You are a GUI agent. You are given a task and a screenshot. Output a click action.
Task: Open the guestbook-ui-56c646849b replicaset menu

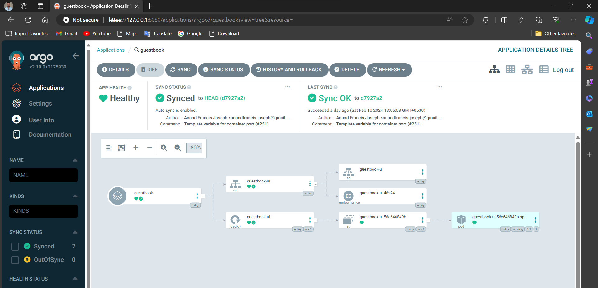[423, 220]
